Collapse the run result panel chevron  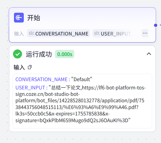click(x=149, y=54)
